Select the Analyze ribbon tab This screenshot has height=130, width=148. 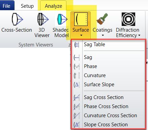point(53,6)
